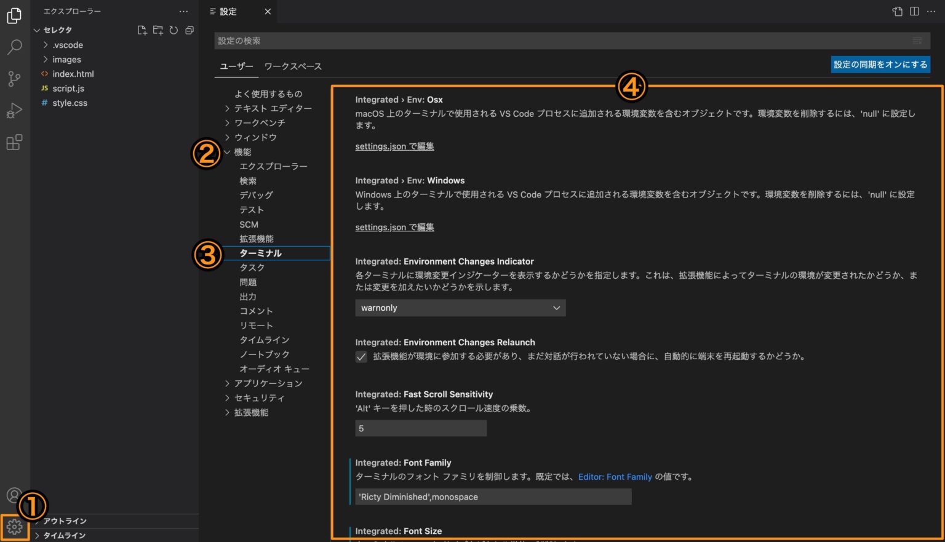
Task: Open More Actions for the settings editor
Action: (931, 11)
